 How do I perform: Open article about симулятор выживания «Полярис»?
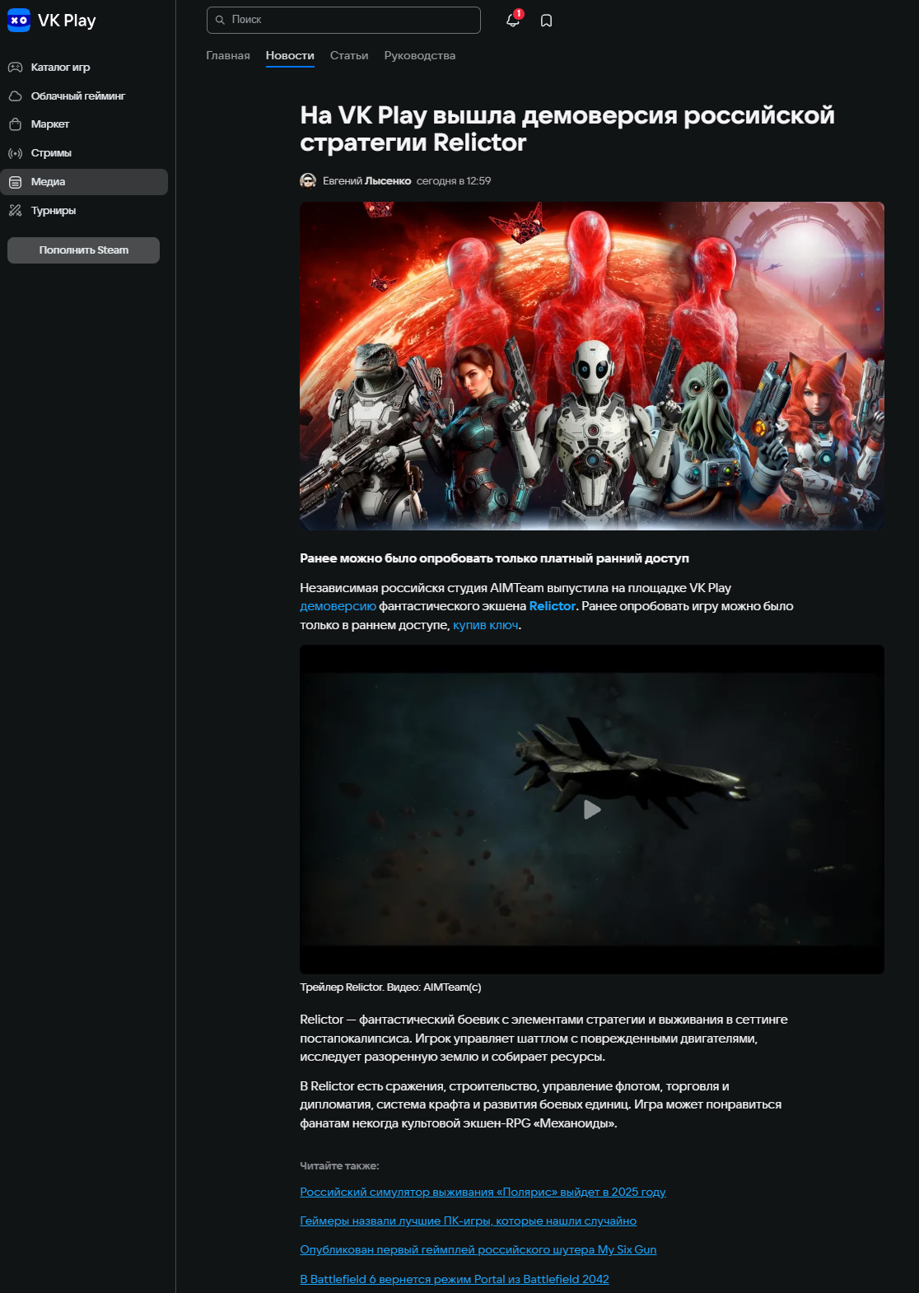pos(483,1192)
